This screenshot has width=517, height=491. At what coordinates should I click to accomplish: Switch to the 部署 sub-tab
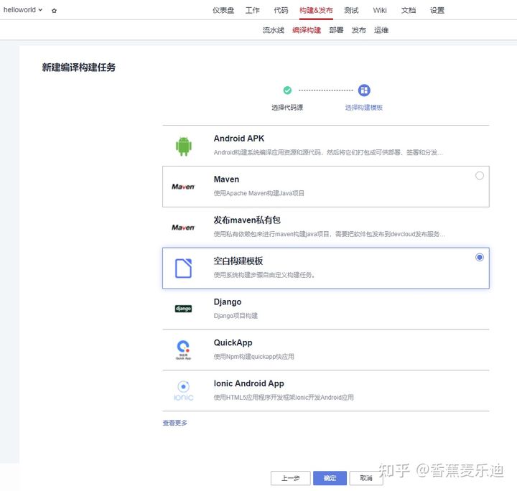tap(336, 30)
